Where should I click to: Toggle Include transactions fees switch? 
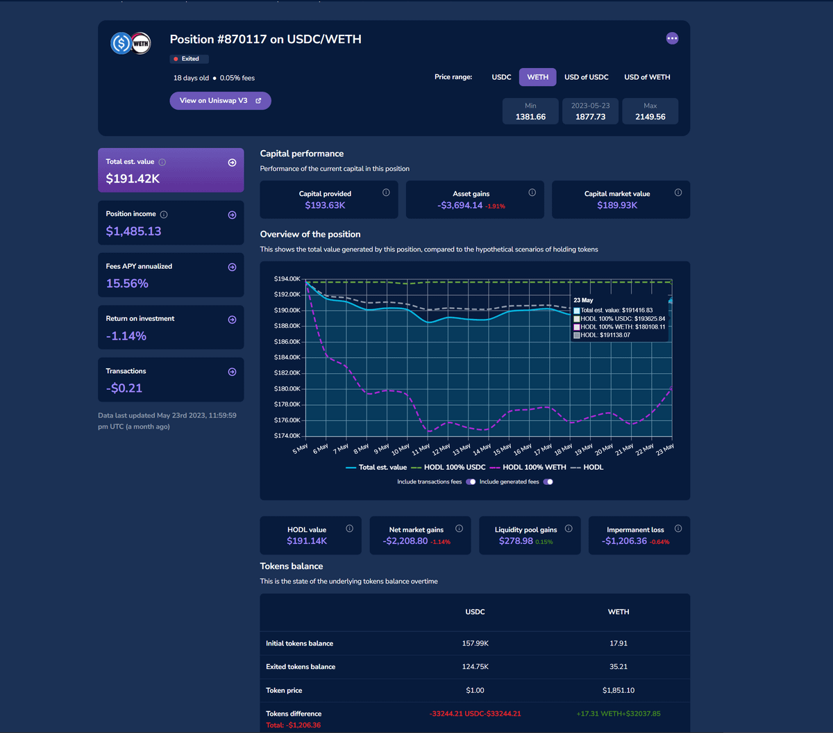pos(471,481)
